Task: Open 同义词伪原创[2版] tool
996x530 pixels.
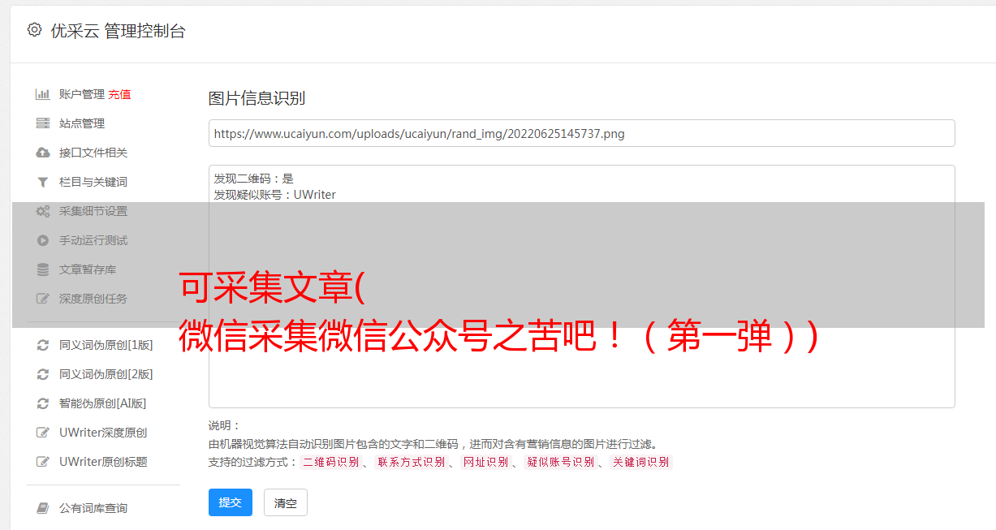Action: point(106,374)
